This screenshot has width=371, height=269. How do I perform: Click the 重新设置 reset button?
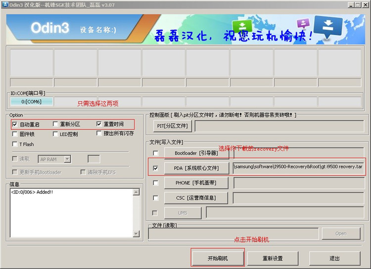[x=273, y=258]
